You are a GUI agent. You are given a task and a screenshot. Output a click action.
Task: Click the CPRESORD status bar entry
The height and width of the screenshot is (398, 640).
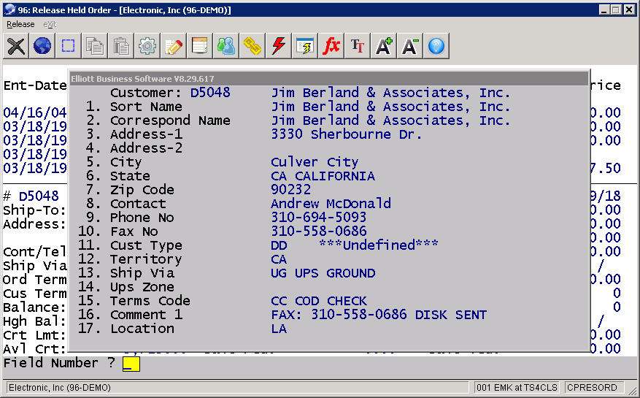tap(593, 387)
